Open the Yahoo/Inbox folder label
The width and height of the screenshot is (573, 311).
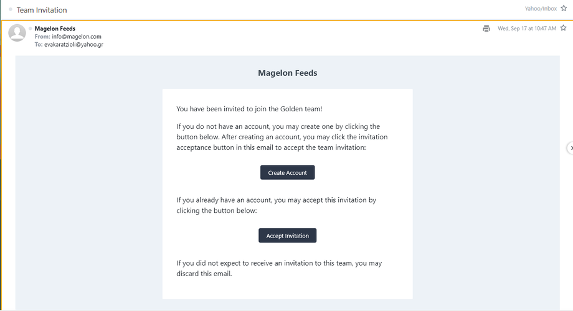[x=541, y=9]
